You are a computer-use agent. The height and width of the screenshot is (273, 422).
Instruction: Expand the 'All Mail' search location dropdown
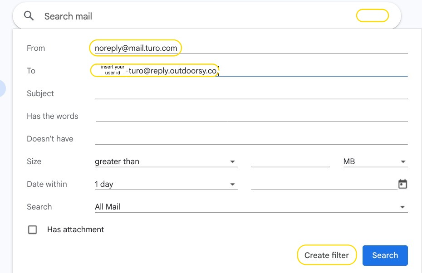(250, 207)
